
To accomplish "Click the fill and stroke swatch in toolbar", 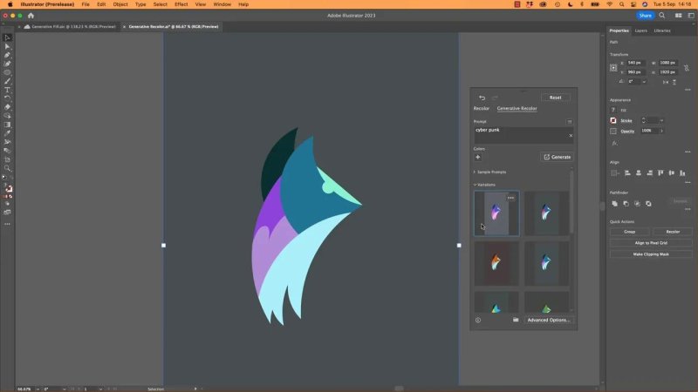I will coord(7,188).
